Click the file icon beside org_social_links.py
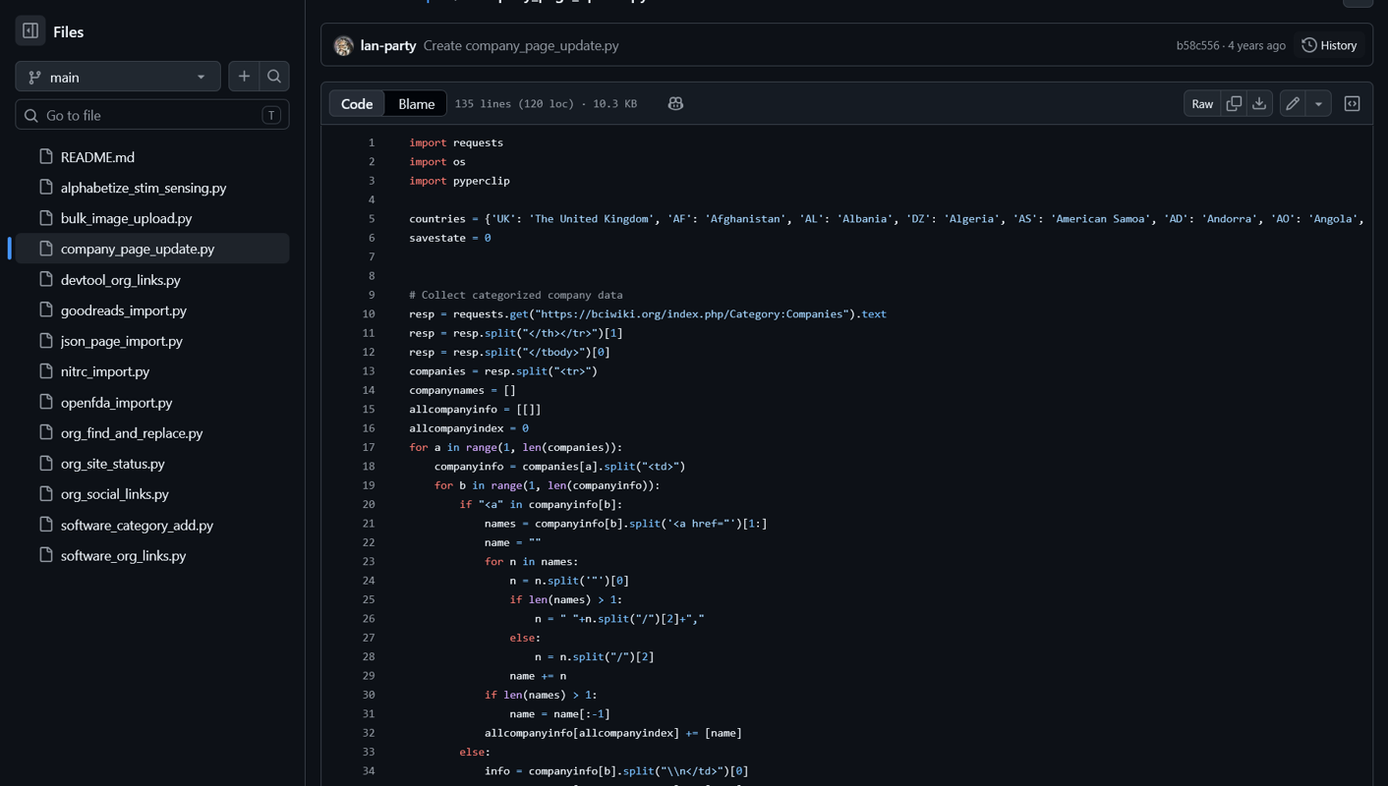 [45, 492]
